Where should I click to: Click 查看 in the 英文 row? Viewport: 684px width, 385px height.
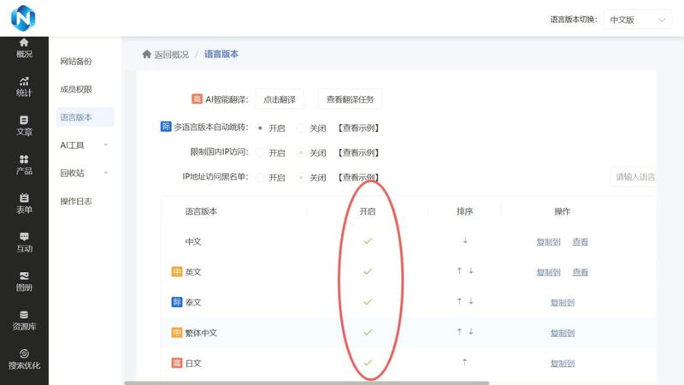pos(581,272)
